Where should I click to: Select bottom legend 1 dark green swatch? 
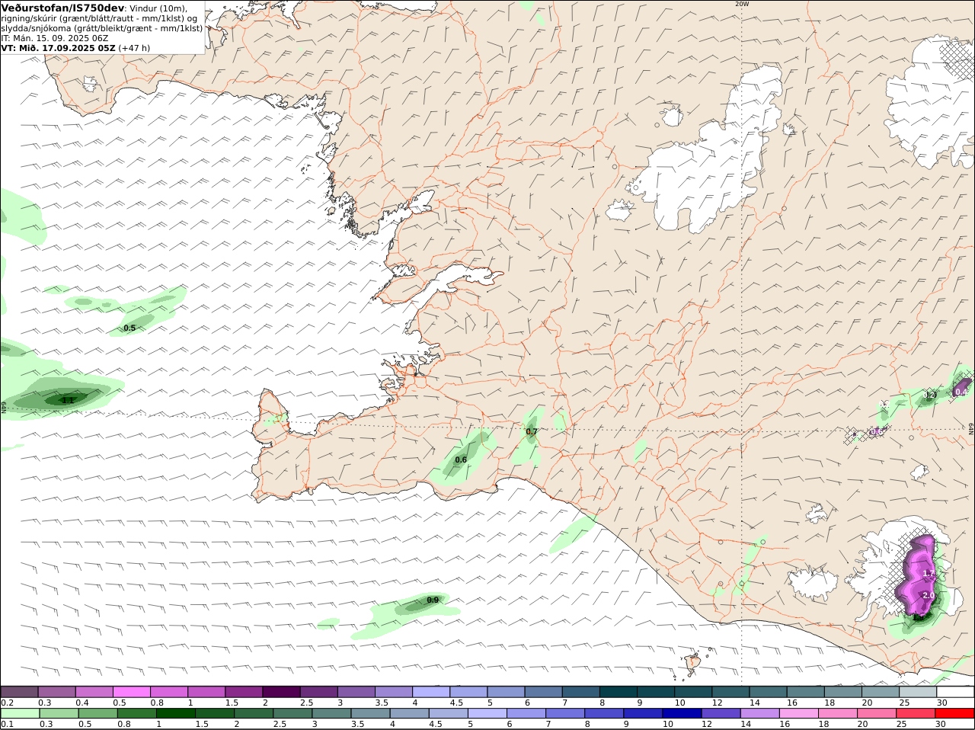point(175,713)
